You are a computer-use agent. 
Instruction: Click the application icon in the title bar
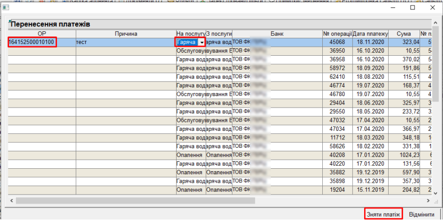coord(5,8)
